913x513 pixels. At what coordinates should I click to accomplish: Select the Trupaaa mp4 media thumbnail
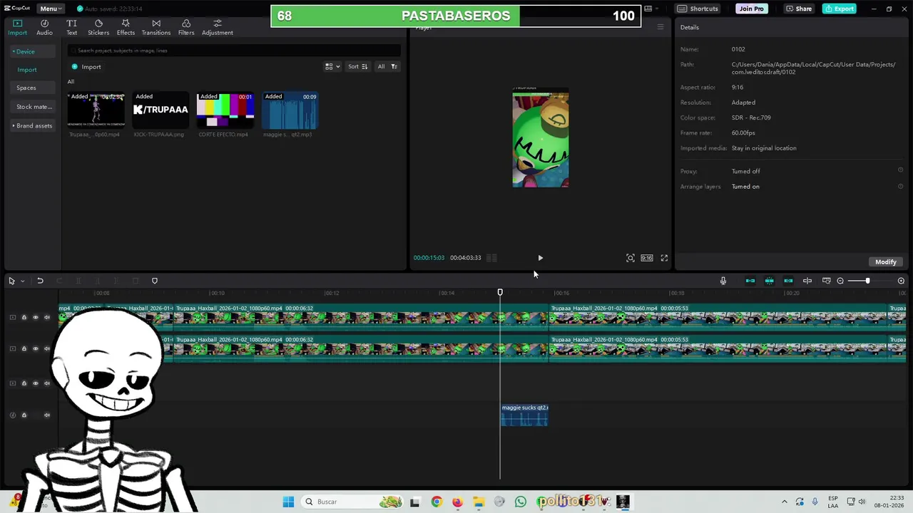96,110
